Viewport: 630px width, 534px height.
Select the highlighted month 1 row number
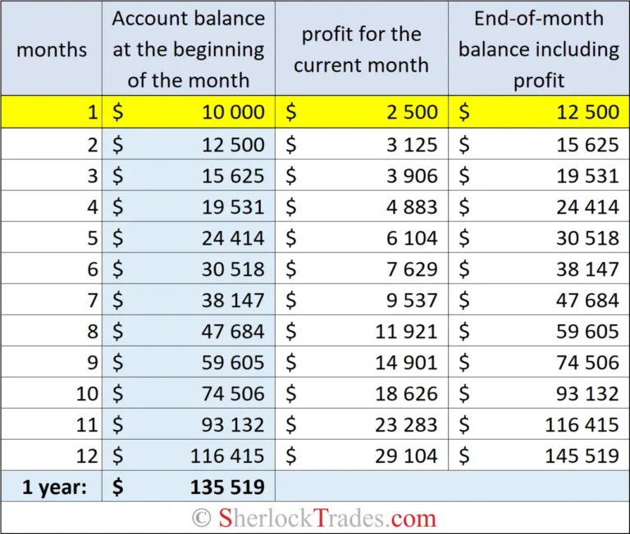(x=92, y=112)
